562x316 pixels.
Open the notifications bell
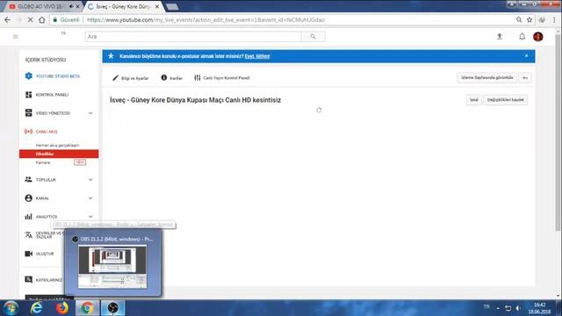pos(522,37)
